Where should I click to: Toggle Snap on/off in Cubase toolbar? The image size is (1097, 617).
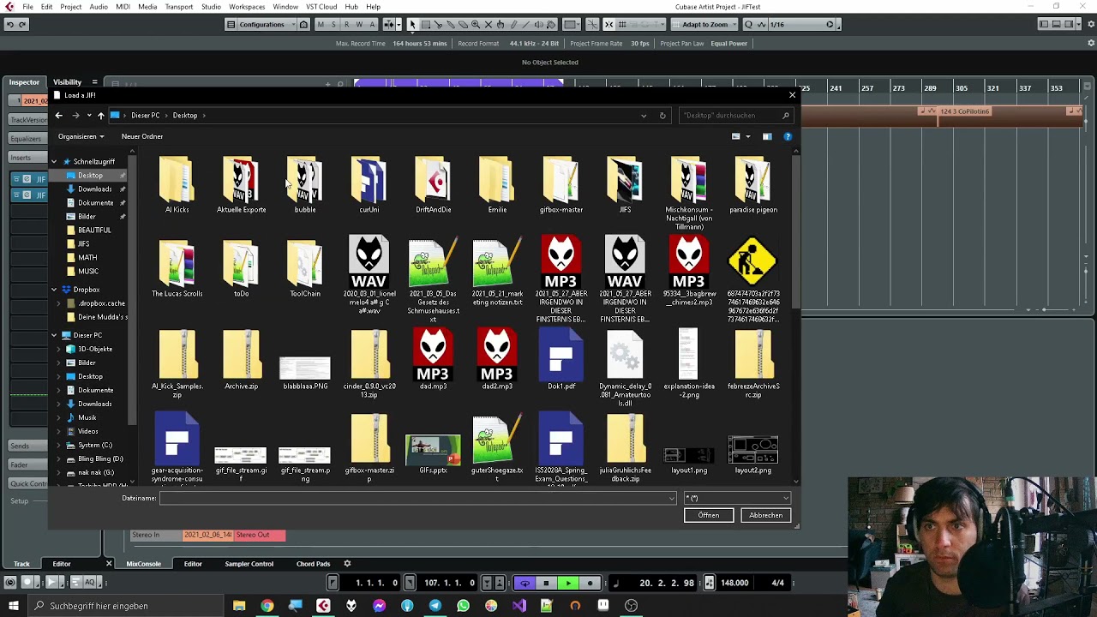(x=608, y=24)
